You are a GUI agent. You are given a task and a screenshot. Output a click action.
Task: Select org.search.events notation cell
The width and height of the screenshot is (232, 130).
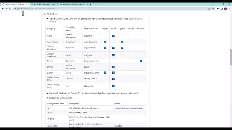point(91,73)
